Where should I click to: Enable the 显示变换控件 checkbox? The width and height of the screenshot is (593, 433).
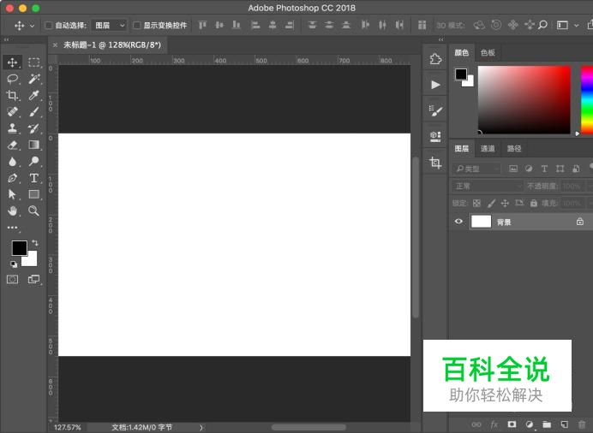click(137, 26)
